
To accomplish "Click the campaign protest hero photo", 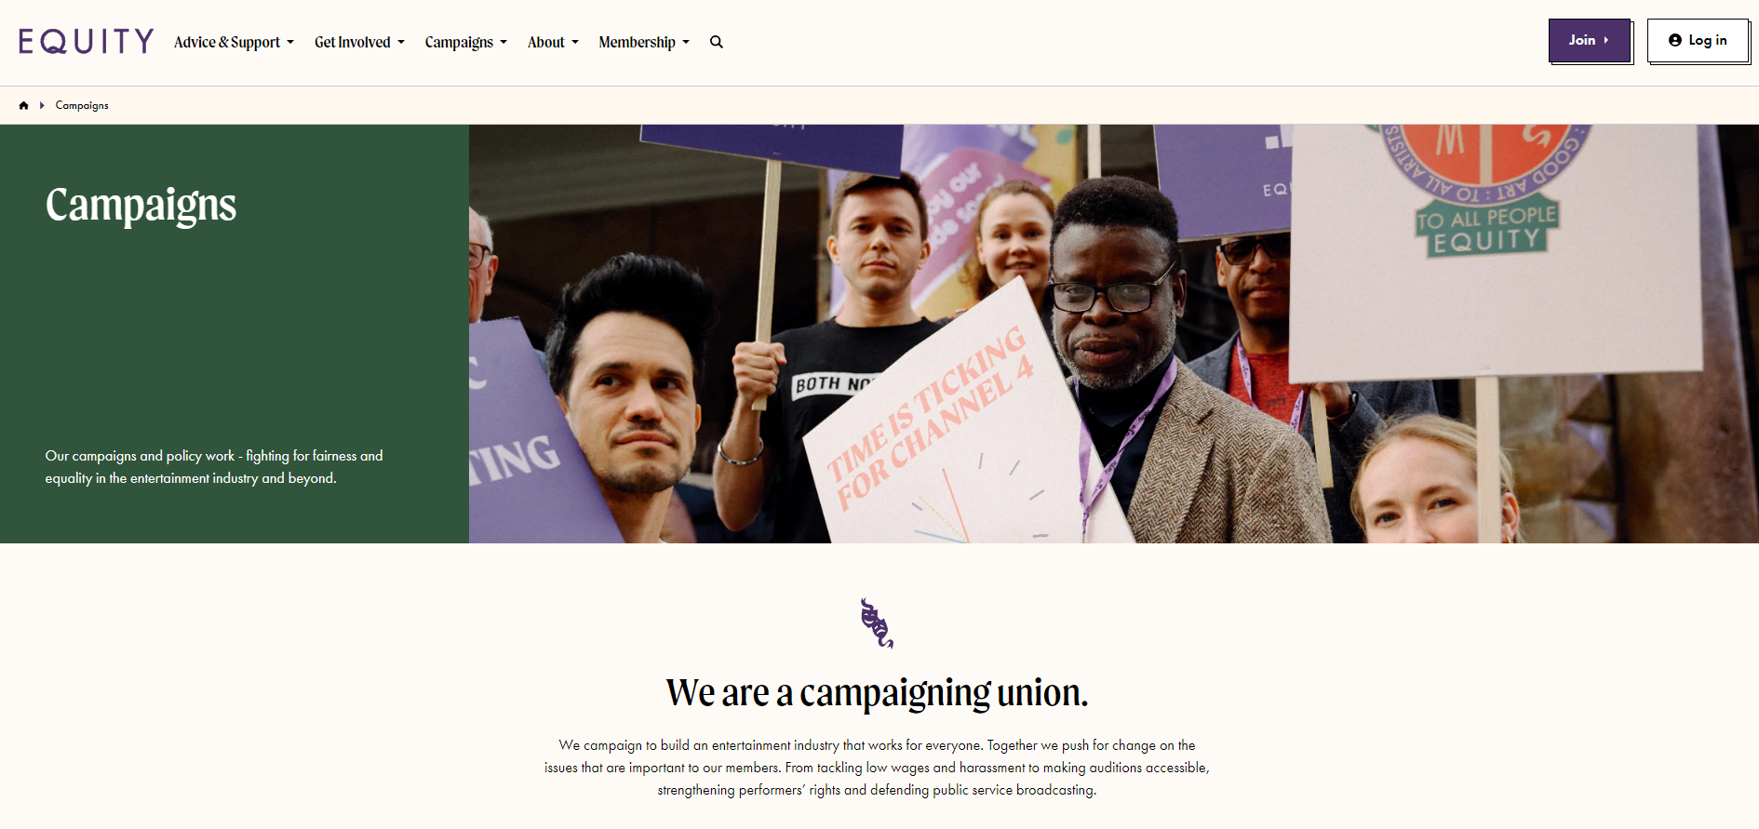I will (1113, 334).
